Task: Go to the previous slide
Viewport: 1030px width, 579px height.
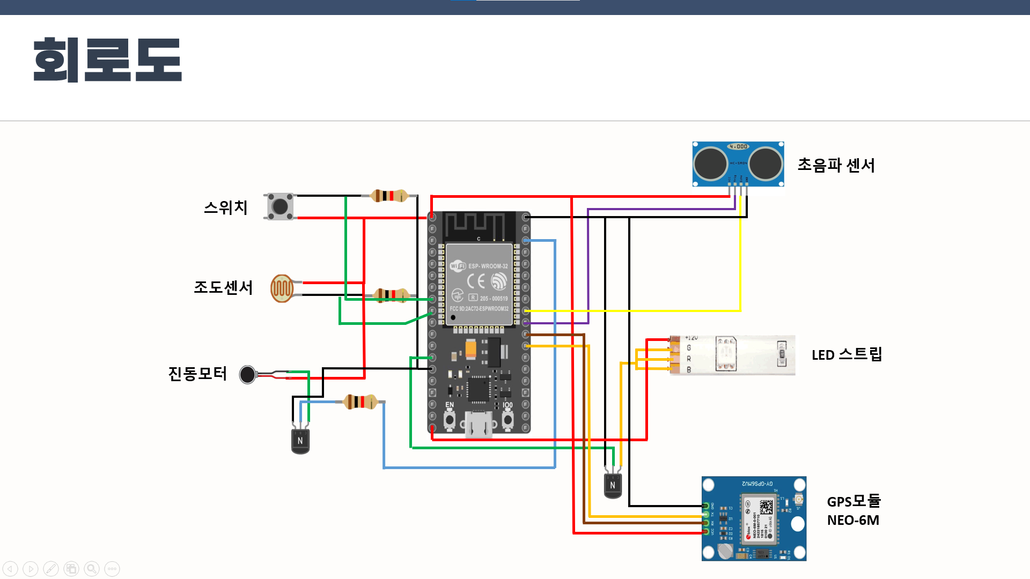Action: tap(11, 569)
